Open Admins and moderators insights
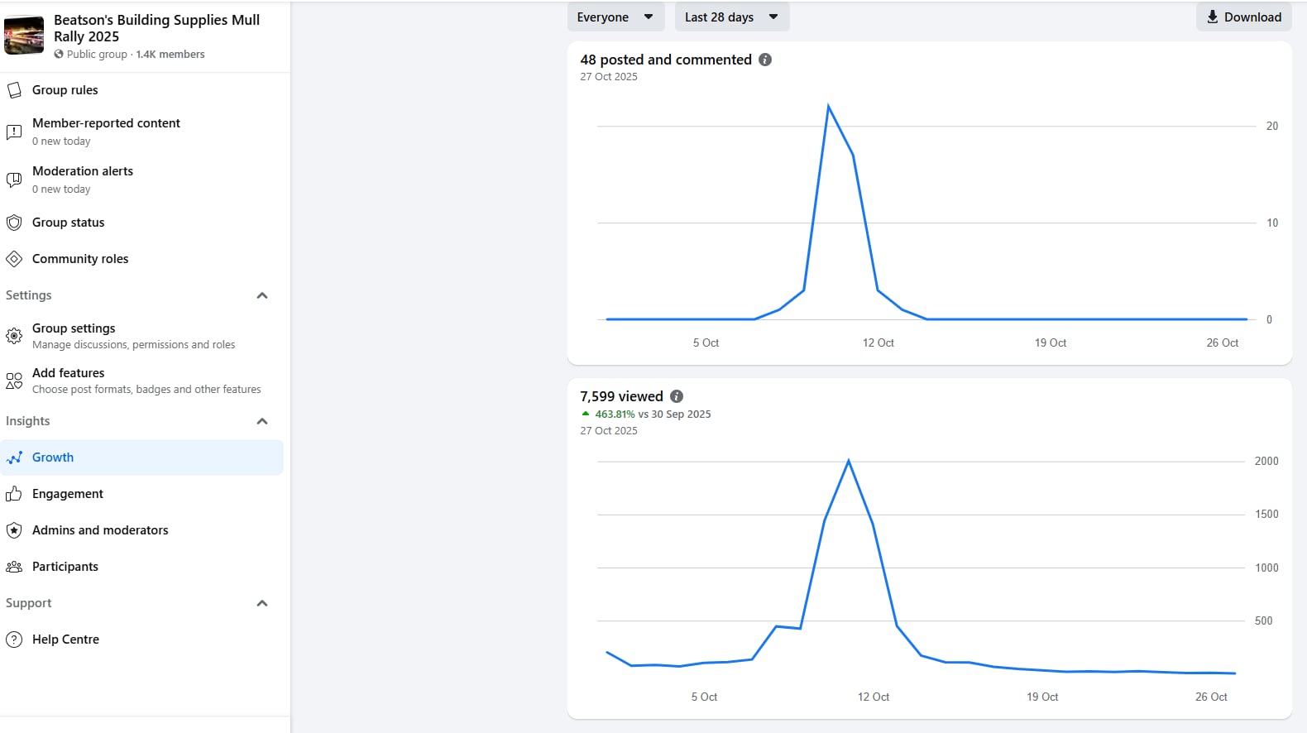Viewport: 1307px width, 733px height. coord(100,530)
